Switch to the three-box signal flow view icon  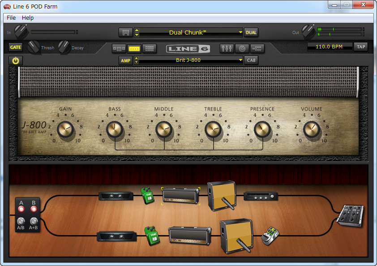pyautogui.click(x=119, y=48)
